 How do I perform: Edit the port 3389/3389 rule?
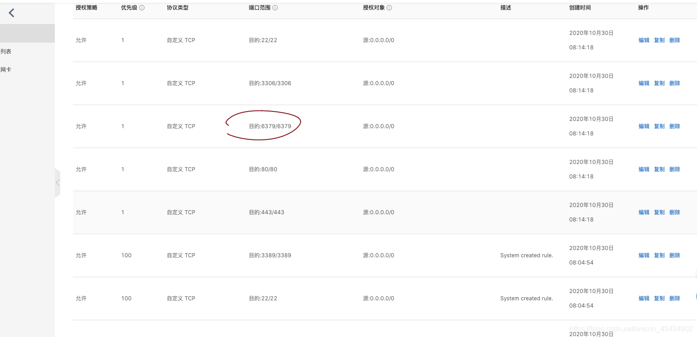point(644,255)
